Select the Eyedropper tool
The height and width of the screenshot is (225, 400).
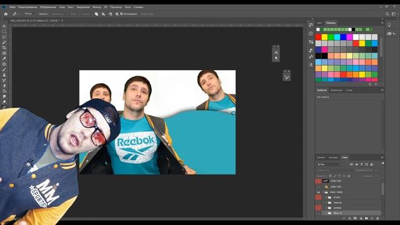click(x=4, y=58)
